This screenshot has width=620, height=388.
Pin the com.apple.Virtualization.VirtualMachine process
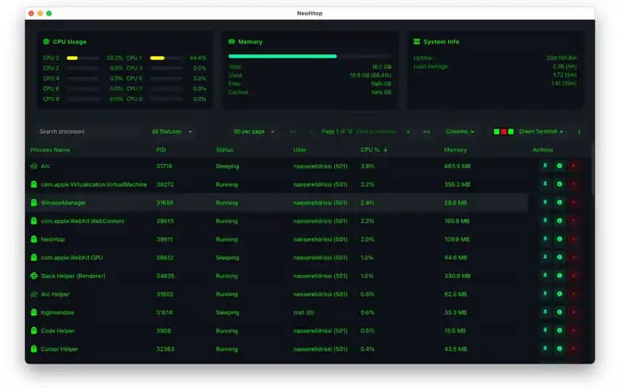tap(545, 184)
